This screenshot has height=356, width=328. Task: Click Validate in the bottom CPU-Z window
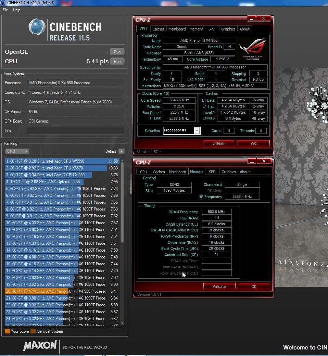tap(219, 287)
